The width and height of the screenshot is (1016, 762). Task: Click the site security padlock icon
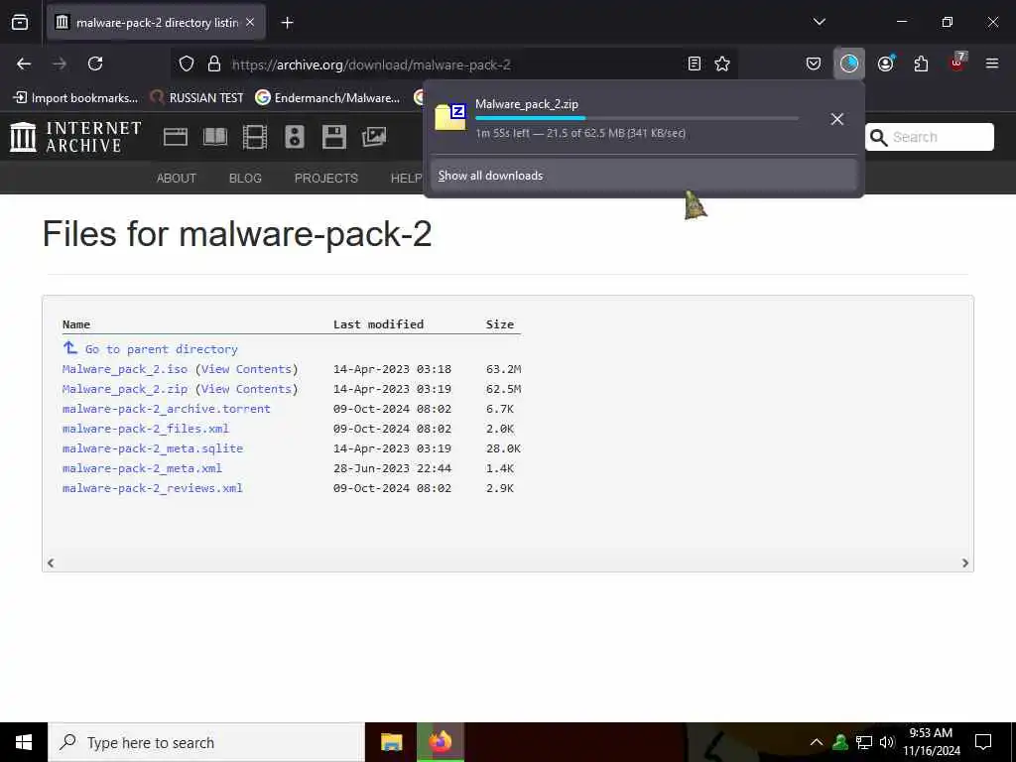point(214,63)
